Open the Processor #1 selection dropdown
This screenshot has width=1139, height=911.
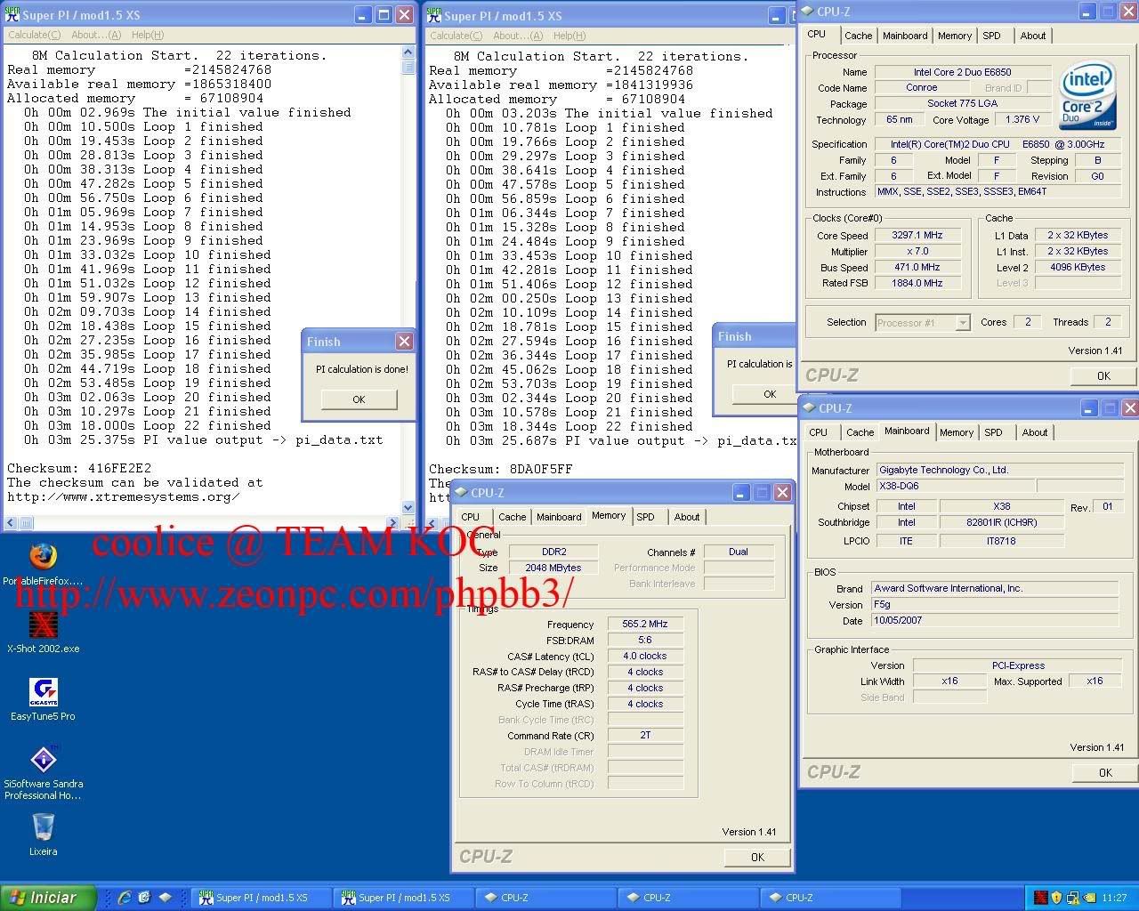coord(923,323)
